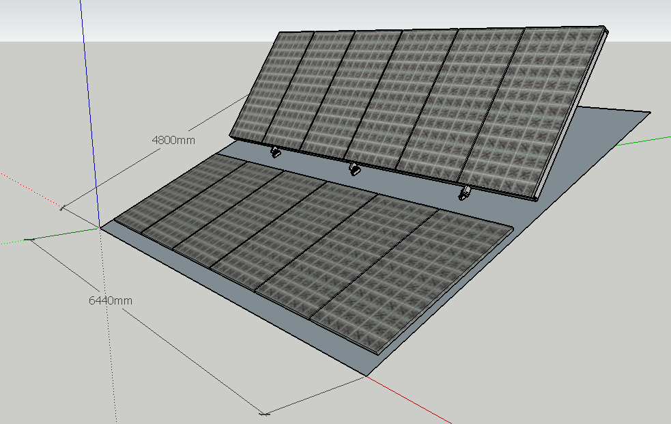Click the blue vertical axis line
Image resolution: width=671 pixels, height=424 pixels.
88,102
